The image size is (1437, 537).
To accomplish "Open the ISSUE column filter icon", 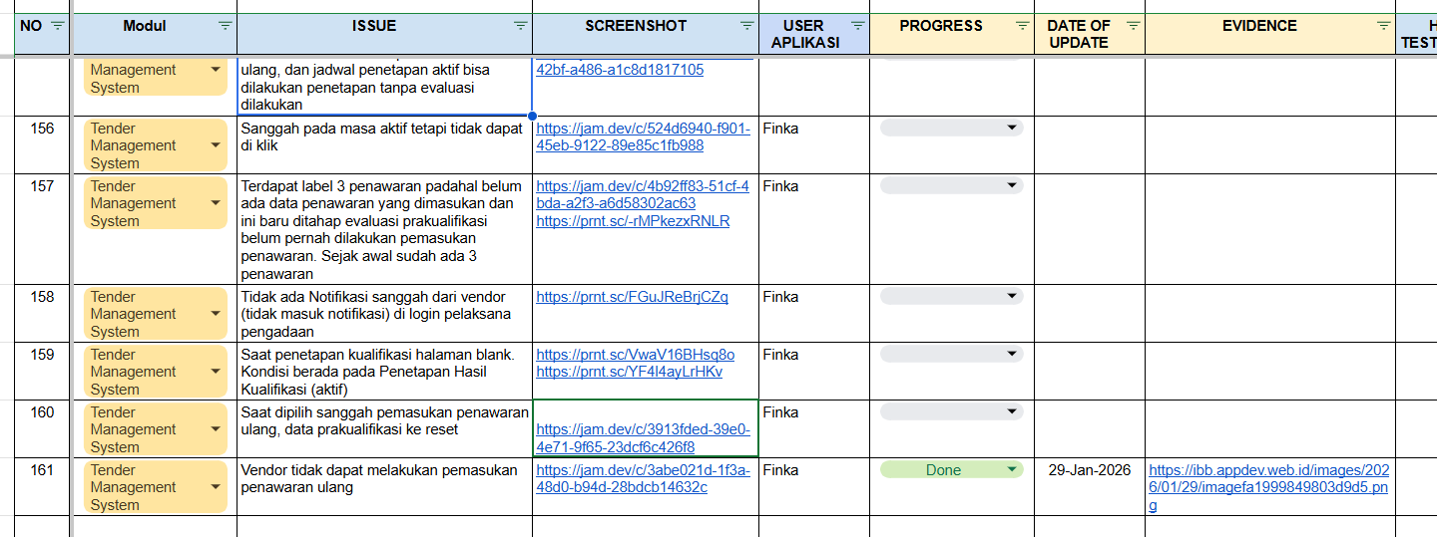I will [521, 26].
